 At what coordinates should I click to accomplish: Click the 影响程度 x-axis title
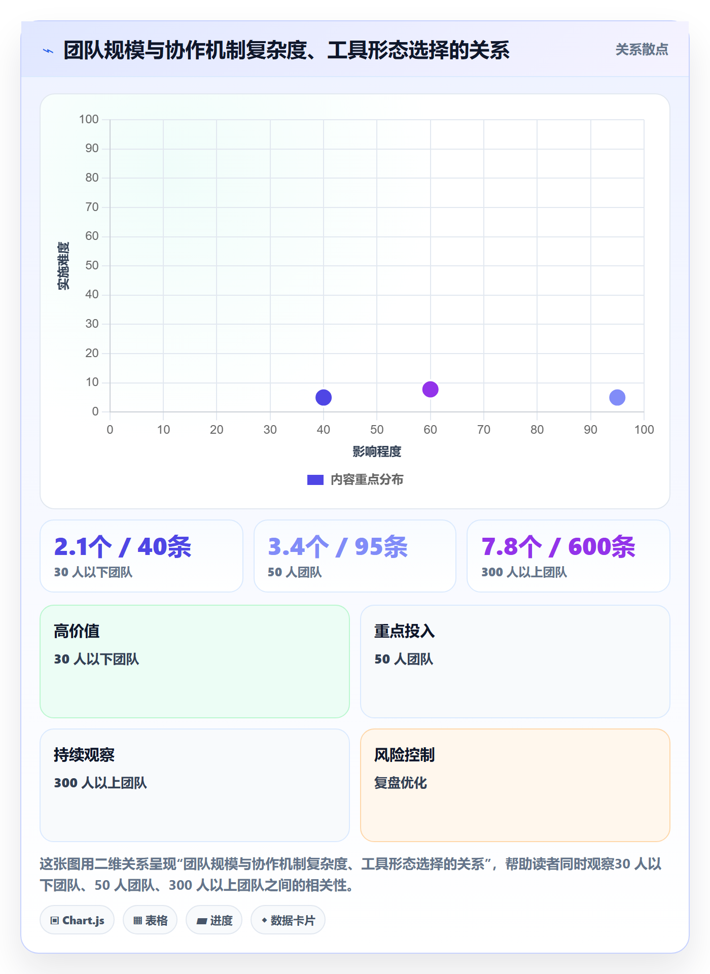(x=377, y=451)
